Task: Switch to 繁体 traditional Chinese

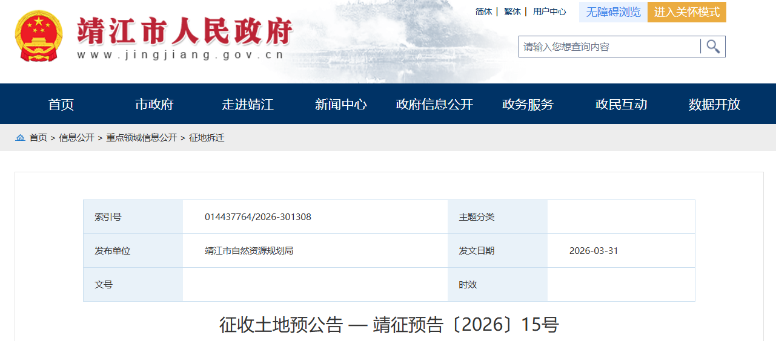Action: (x=512, y=11)
